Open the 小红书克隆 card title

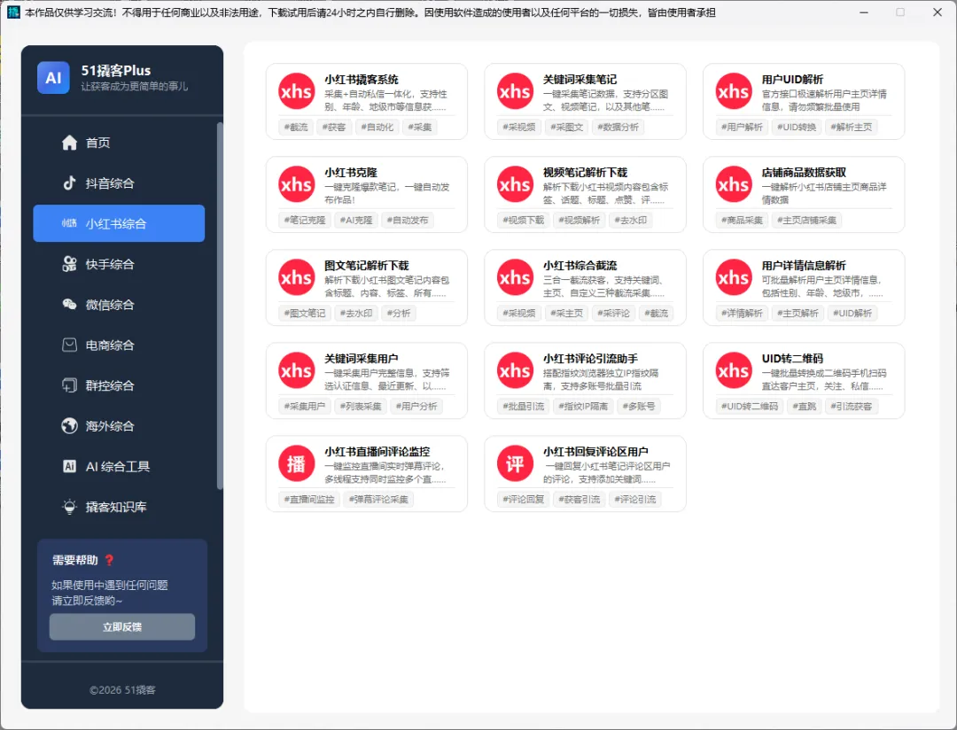click(351, 173)
